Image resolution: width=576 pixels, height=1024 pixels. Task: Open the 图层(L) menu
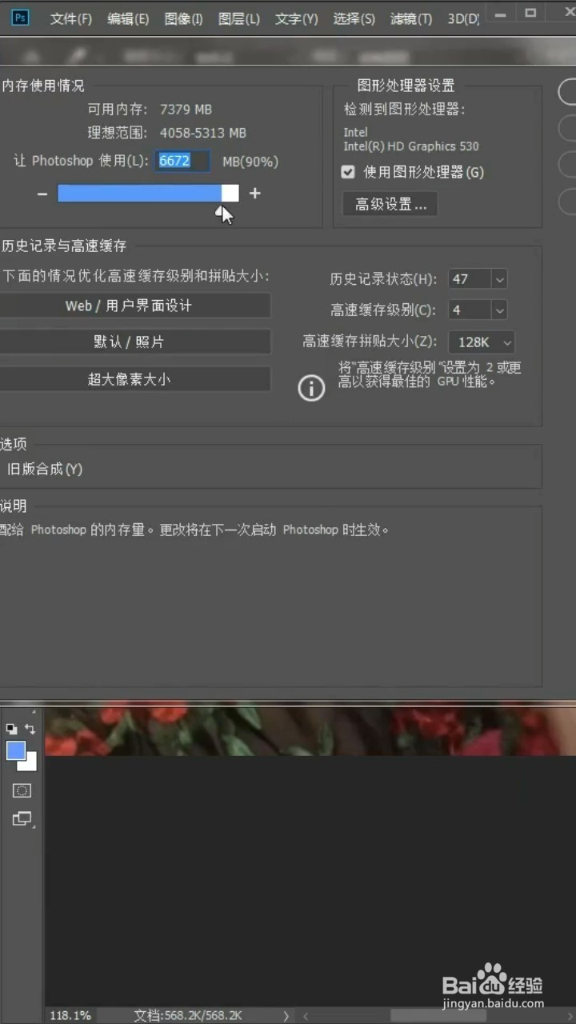point(239,18)
